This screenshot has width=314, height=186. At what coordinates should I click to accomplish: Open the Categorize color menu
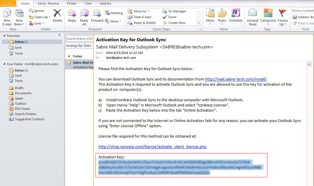point(268,17)
